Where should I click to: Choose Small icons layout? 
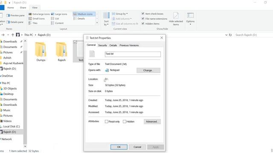[x=37, y=19]
